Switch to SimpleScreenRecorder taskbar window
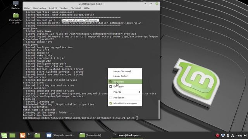Image resolution: width=248 pixels, height=139 pixels. [x=60, y=135]
